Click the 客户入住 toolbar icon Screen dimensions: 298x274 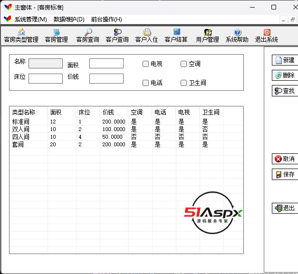[147, 32]
